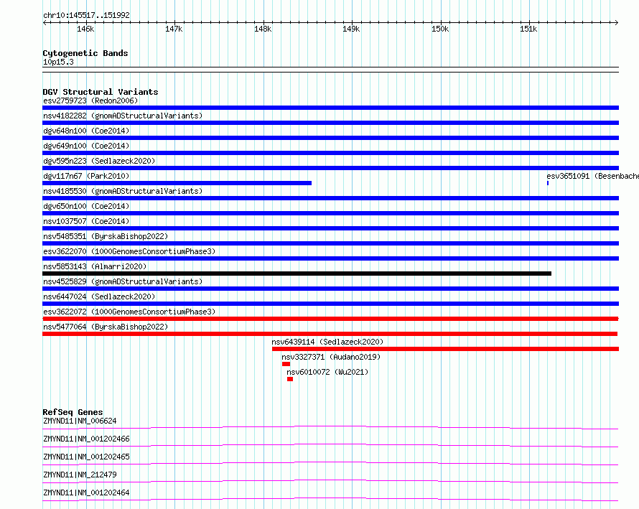639x509 pixels.
Task: Select the 10p15.3 cytogenetic band label
Action: [58, 62]
